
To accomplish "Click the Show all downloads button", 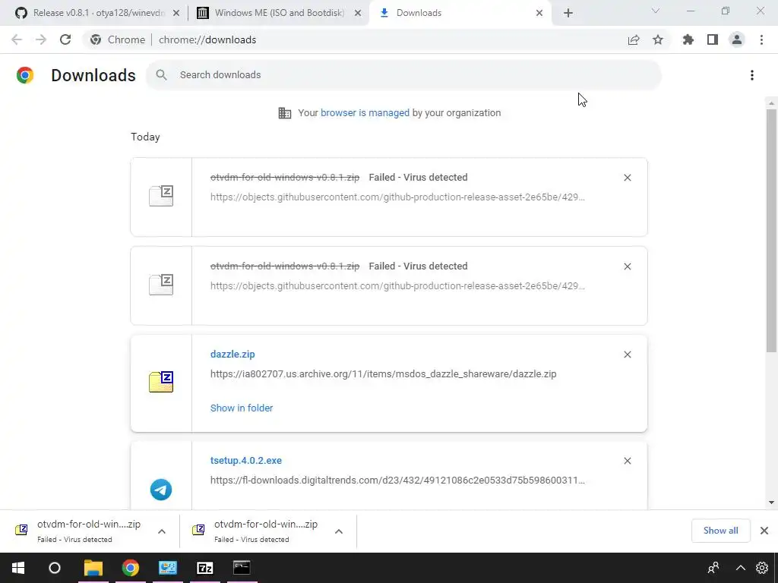I will (720, 531).
